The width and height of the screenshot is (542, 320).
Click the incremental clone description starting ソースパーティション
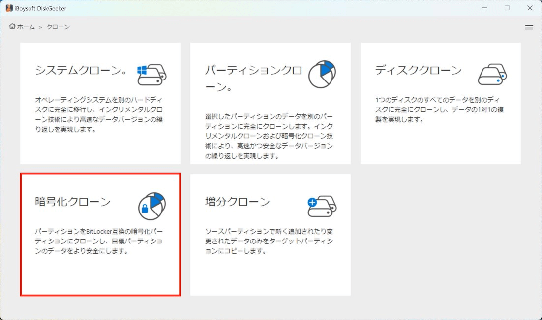point(269,241)
